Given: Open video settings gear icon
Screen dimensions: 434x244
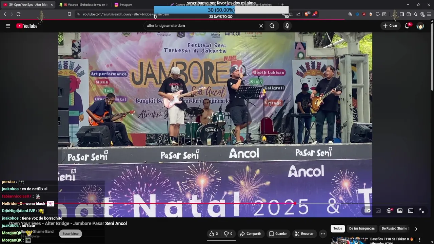Looking at the screenshot, I should tap(389, 211).
